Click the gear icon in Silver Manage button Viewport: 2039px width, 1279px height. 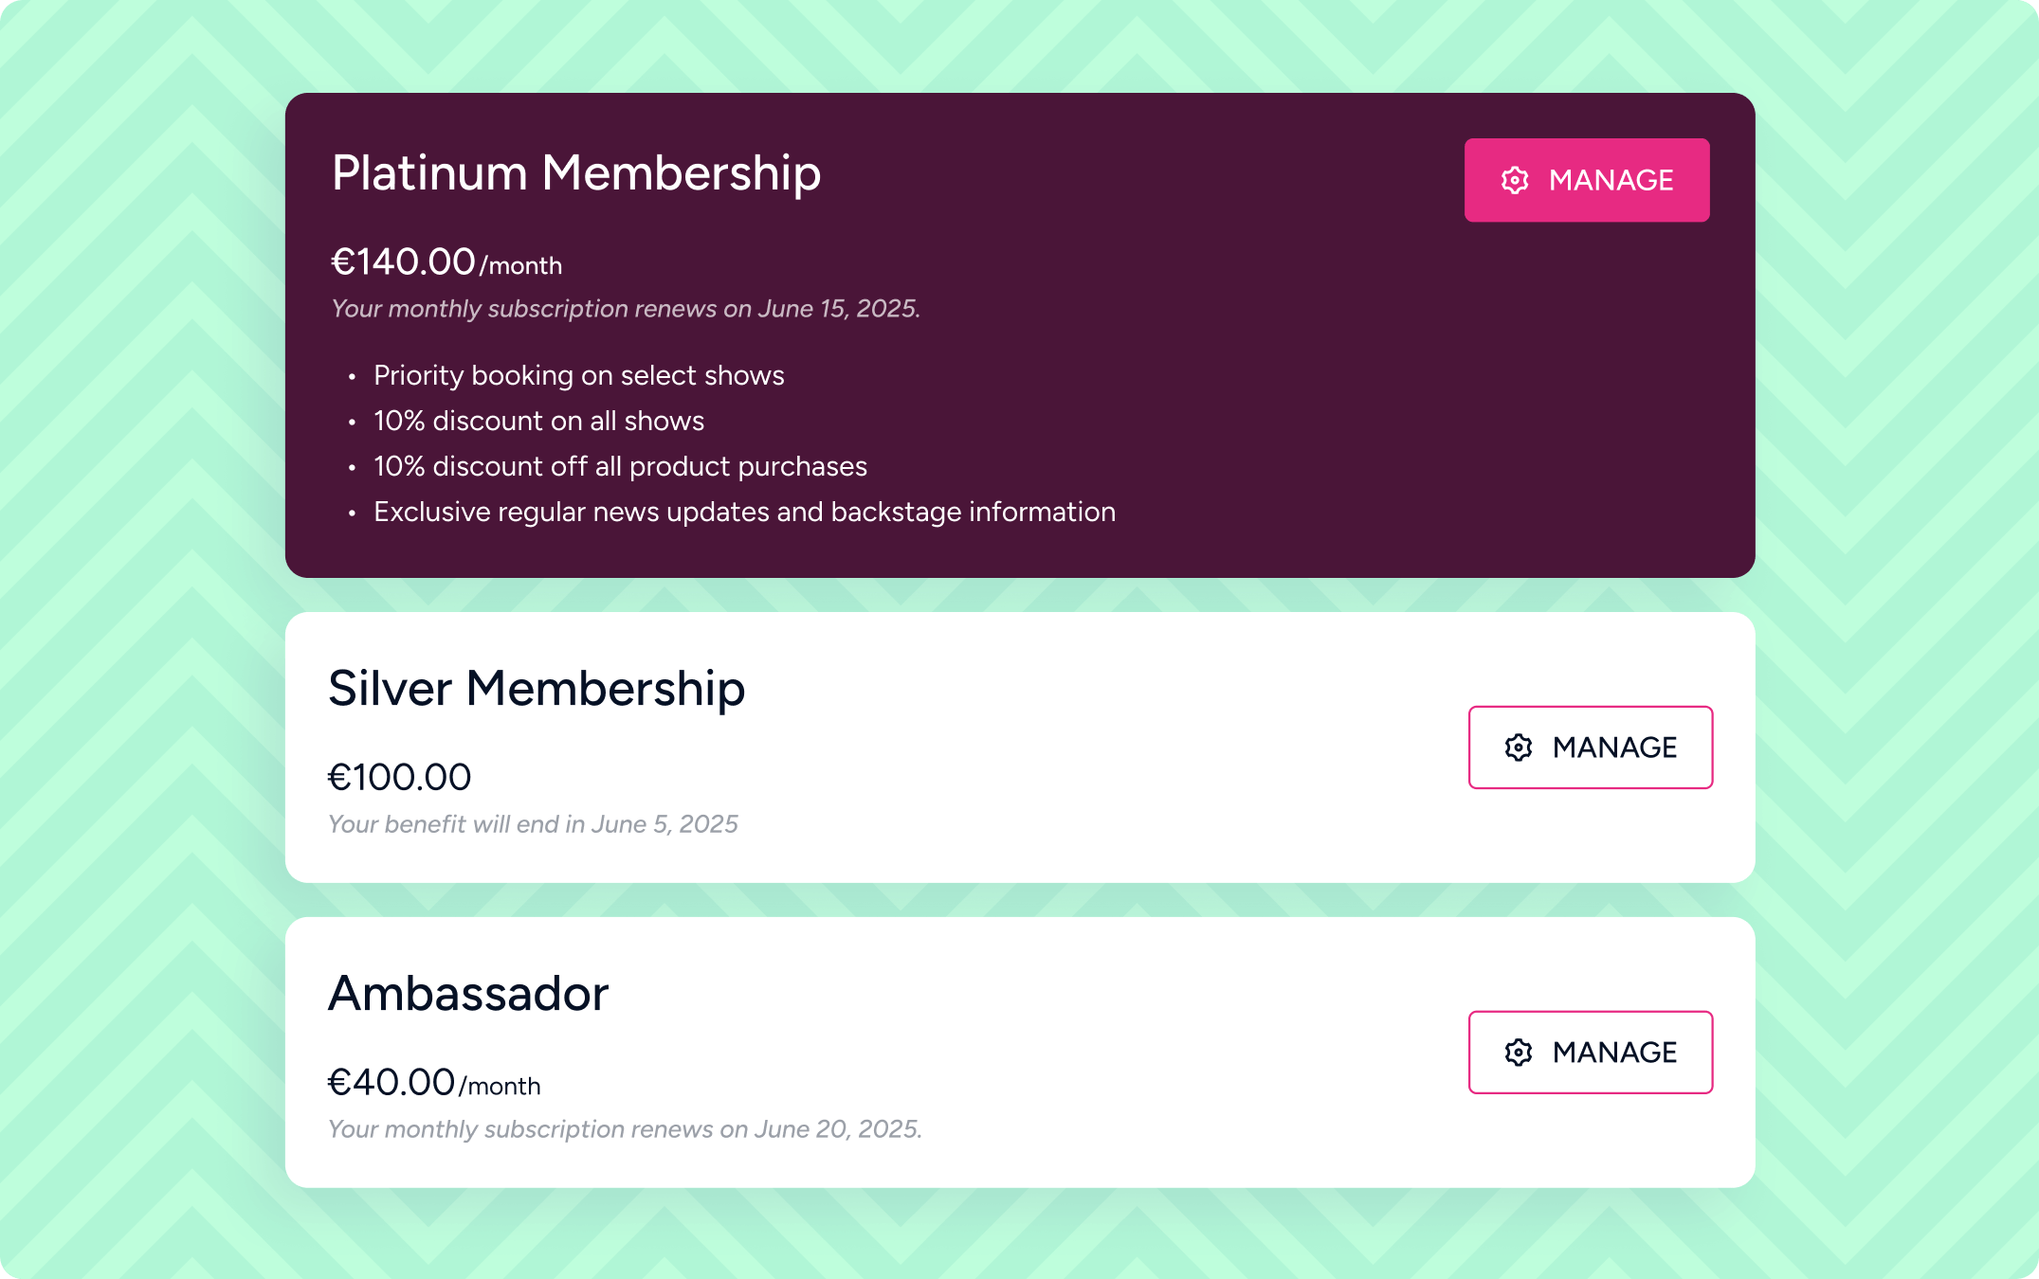(x=1518, y=748)
